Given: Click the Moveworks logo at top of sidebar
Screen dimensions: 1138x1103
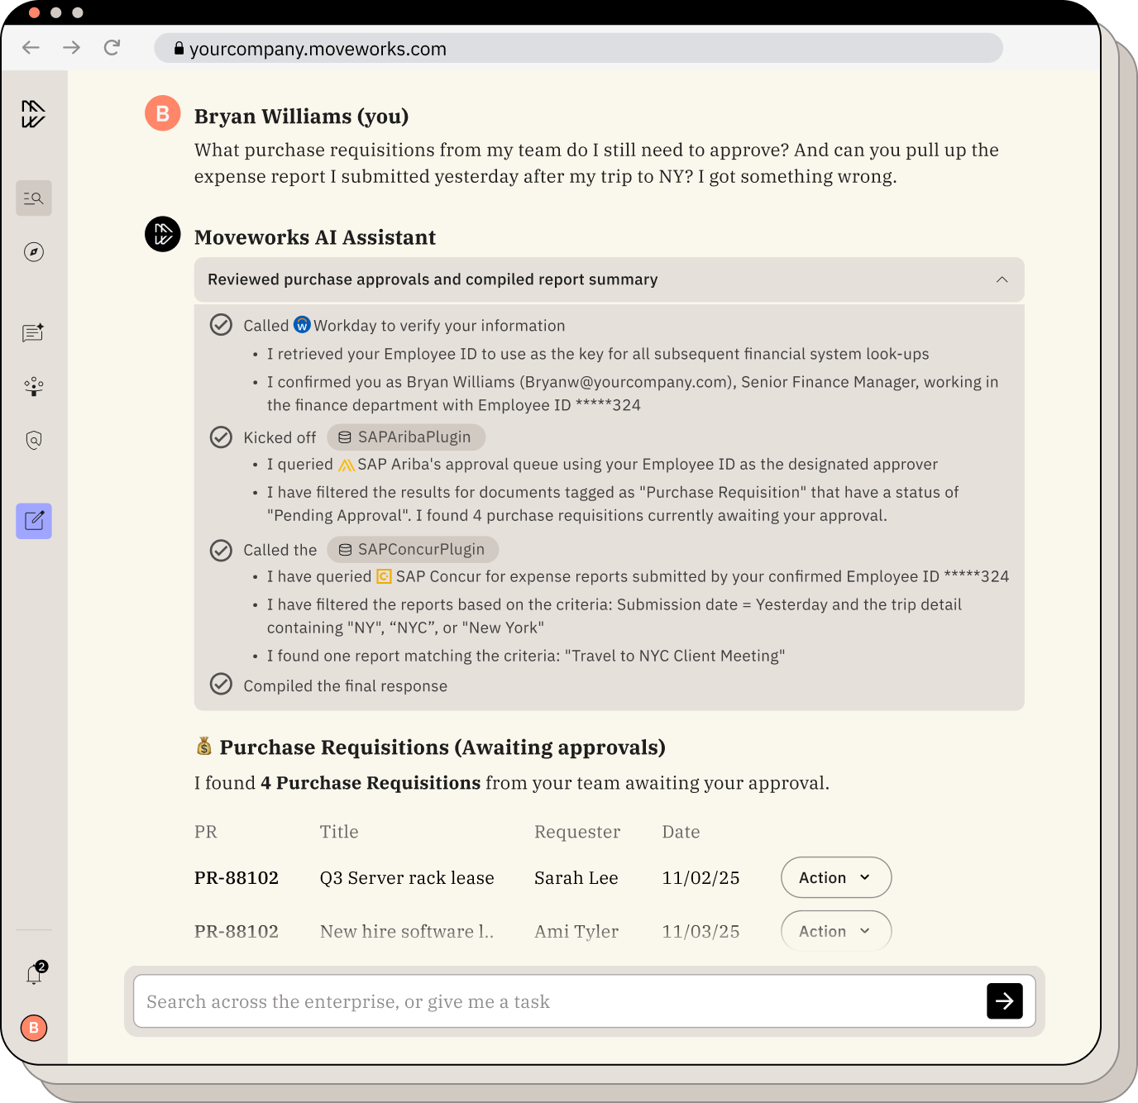Looking at the screenshot, I should (33, 114).
